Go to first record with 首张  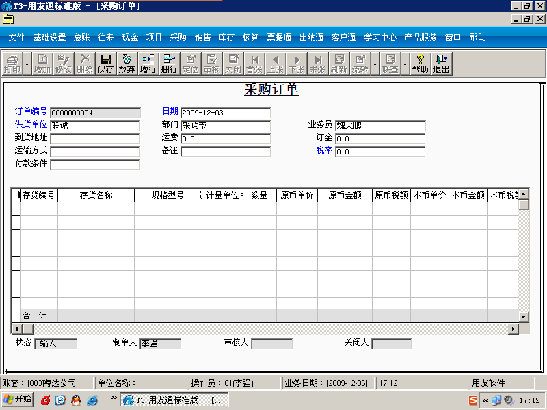(254, 64)
